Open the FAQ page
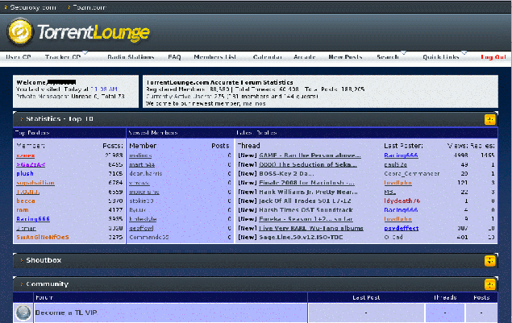Image resolution: width=512 pixels, height=323 pixels. pos(174,57)
